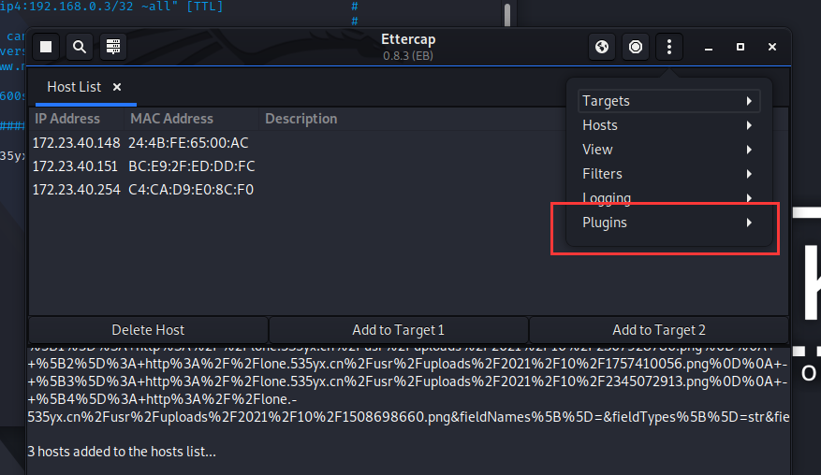Viewport: 821px width, 475px height.
Task: Expand the Filters submenu arrow
Action: (x=748, y=174)
